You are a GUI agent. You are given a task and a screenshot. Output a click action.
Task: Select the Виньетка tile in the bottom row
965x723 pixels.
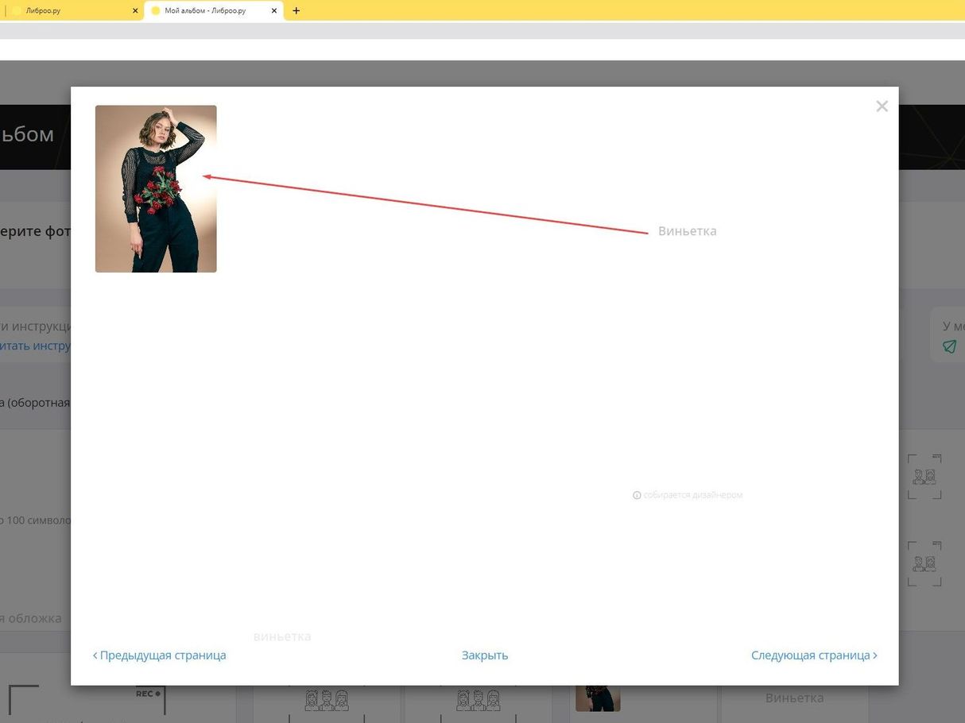coord(794,698)
